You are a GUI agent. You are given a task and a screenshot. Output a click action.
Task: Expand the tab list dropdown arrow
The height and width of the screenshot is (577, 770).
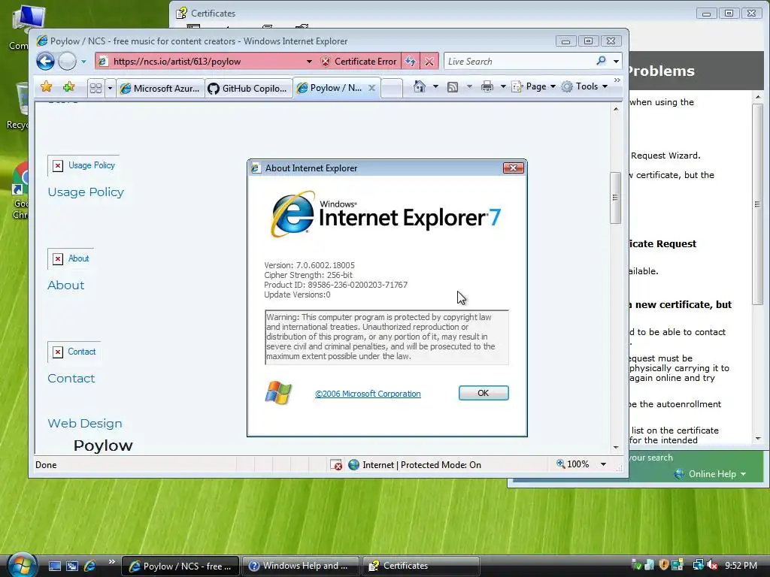110,89
